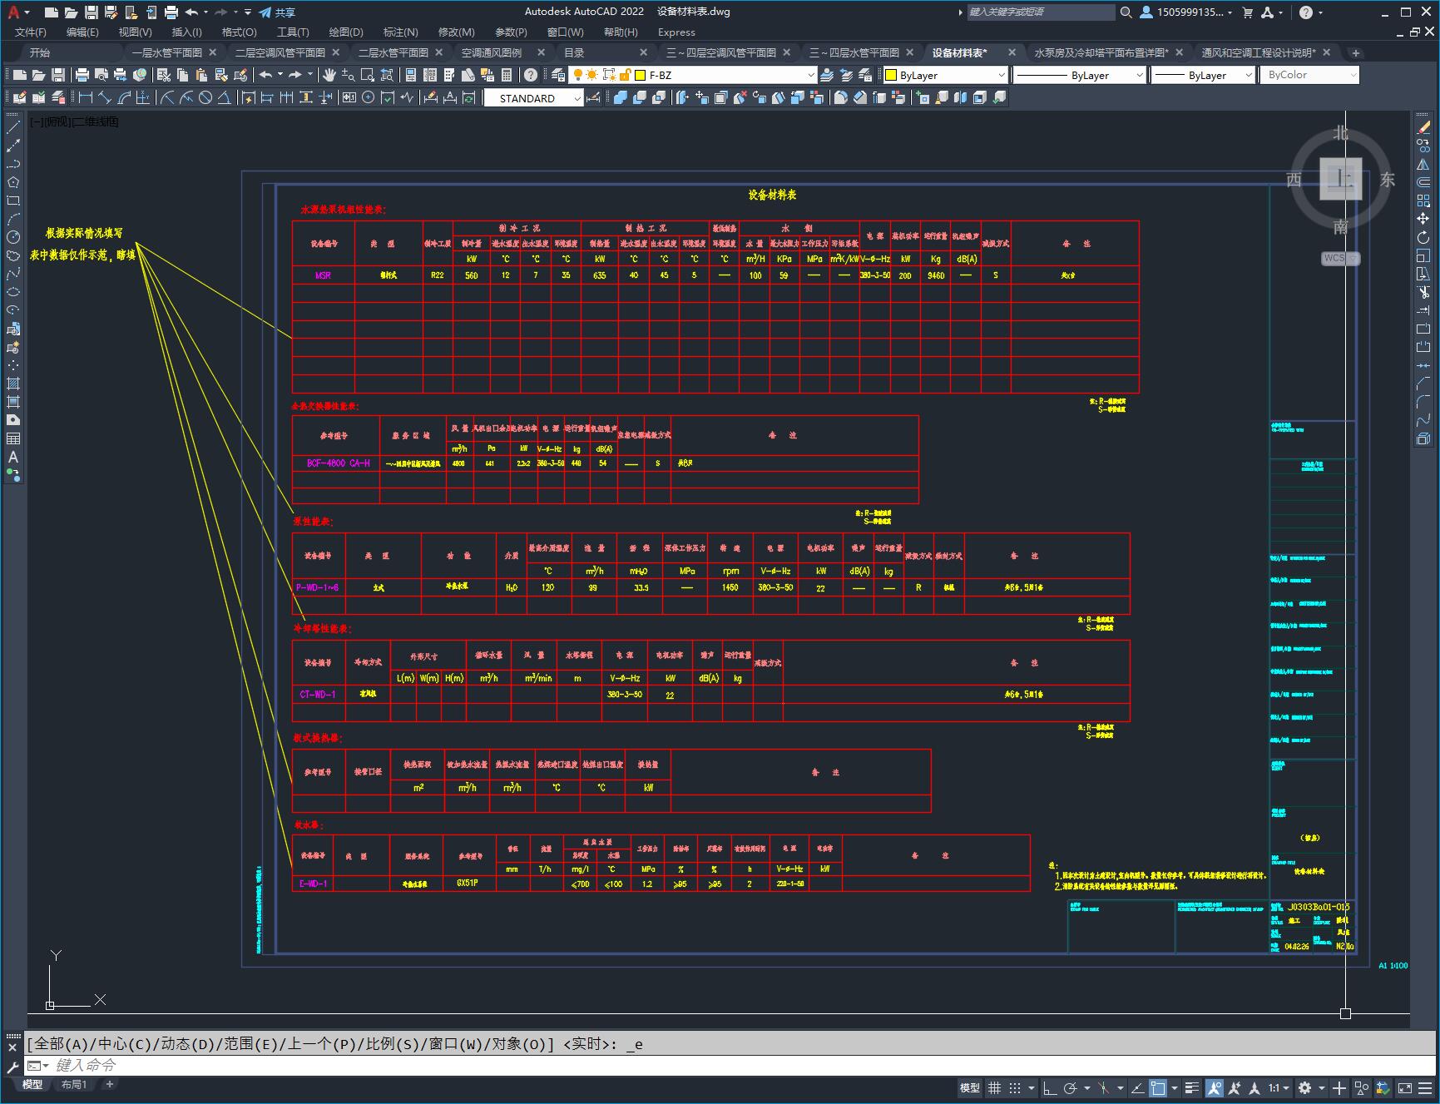Screen dimensions: 1440x1104
Task: Switch to the 空调通风图例 drawing tab
Action: (492, 52)
